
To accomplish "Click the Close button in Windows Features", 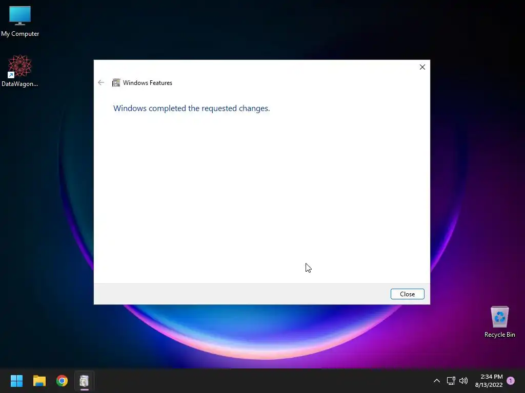I will pyautogui.click(x=407, y=294).
